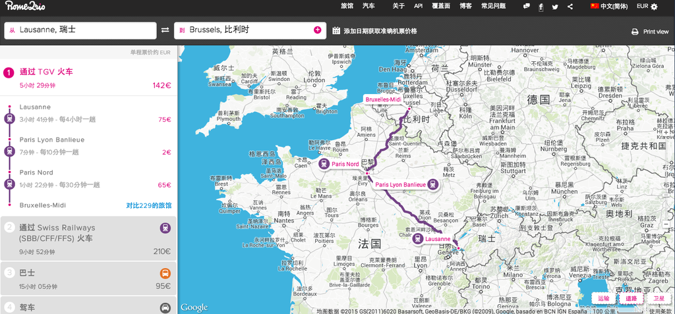Select route 1 通过 TGV 火车 header
The height and width of the screenshot is (314, 675).
tap(47, 72)
